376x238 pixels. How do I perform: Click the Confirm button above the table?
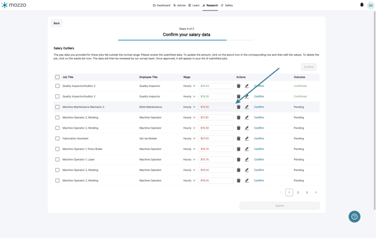click(x=308, y=67)
